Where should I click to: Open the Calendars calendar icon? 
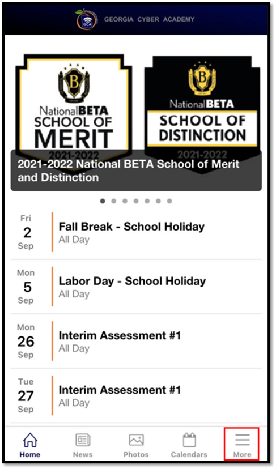tap(189, 440)
